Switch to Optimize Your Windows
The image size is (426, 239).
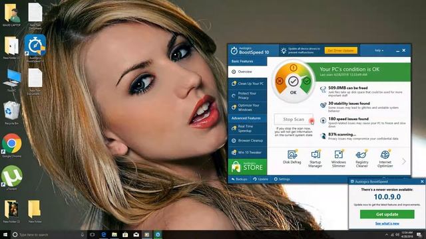(x=247, y=108)
